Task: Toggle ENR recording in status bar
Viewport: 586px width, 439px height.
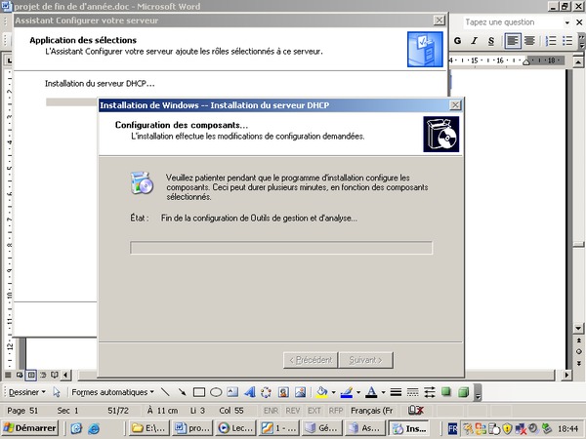Action: click(x=271, y=411)
